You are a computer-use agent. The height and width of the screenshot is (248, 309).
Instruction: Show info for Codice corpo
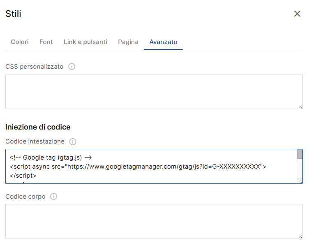click(x=53, y=197)
